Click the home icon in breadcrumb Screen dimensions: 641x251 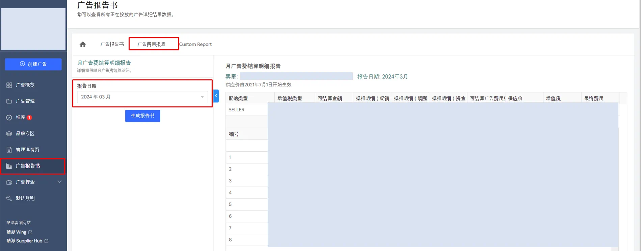(83, 44)
